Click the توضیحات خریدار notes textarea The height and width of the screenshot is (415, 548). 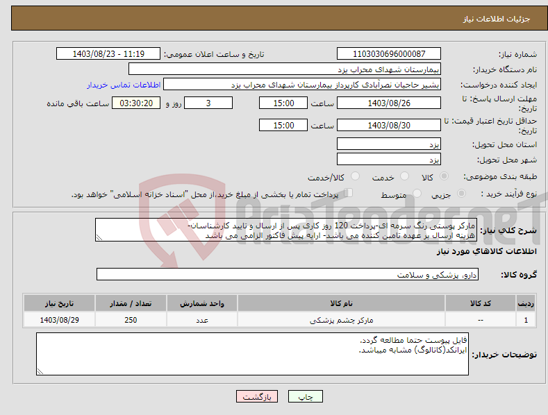point(252,354)
